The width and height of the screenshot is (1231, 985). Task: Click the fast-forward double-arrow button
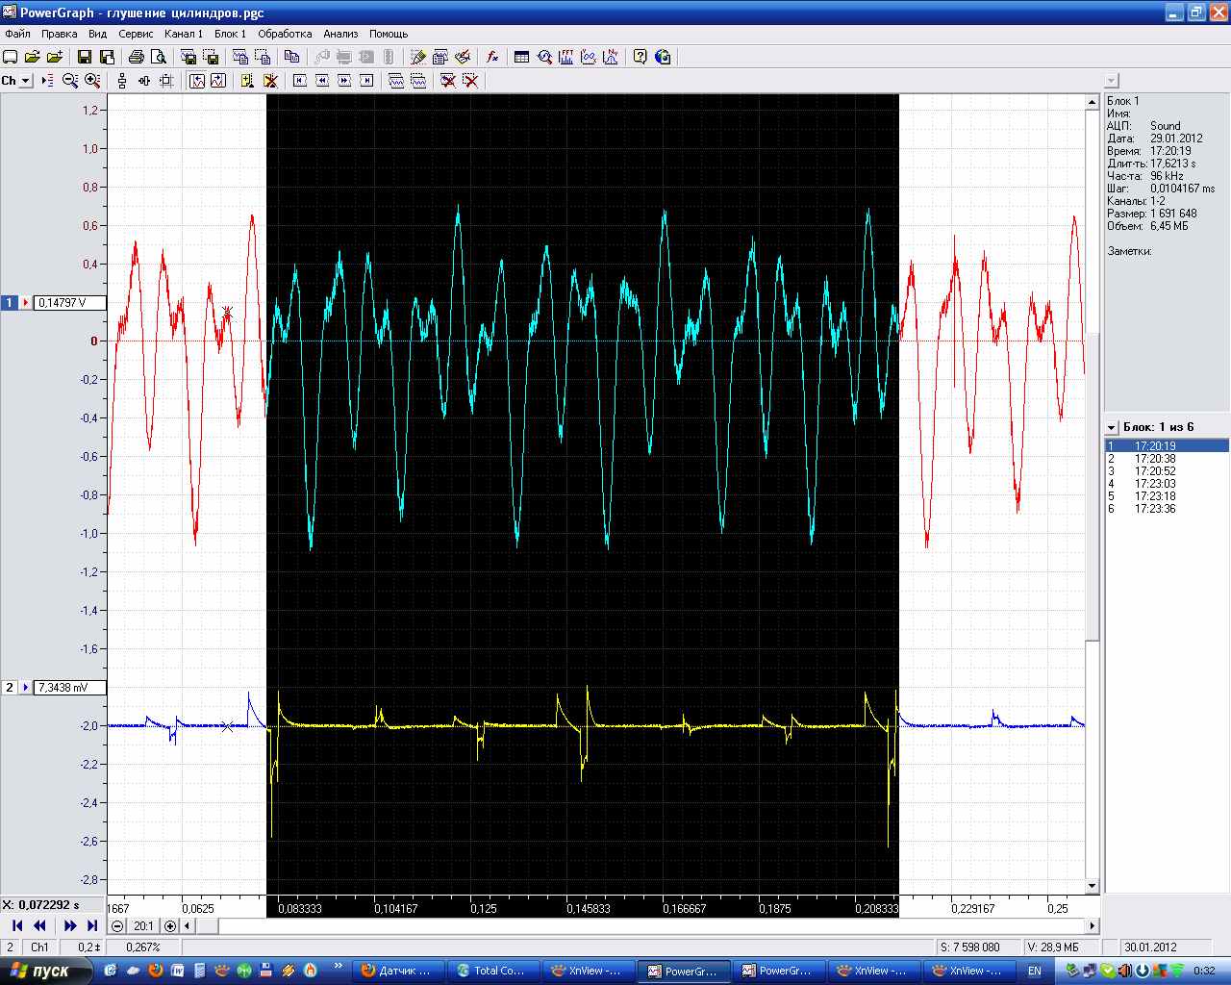[x=69, y=925]
